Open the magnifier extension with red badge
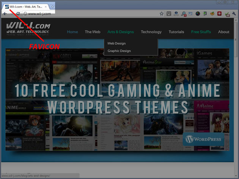 [x=184, y=14]
